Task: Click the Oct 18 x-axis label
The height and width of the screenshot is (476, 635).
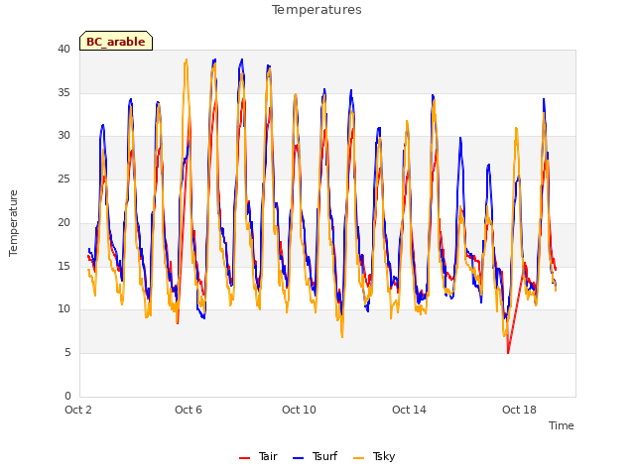Action: click(x=519, y=410)
